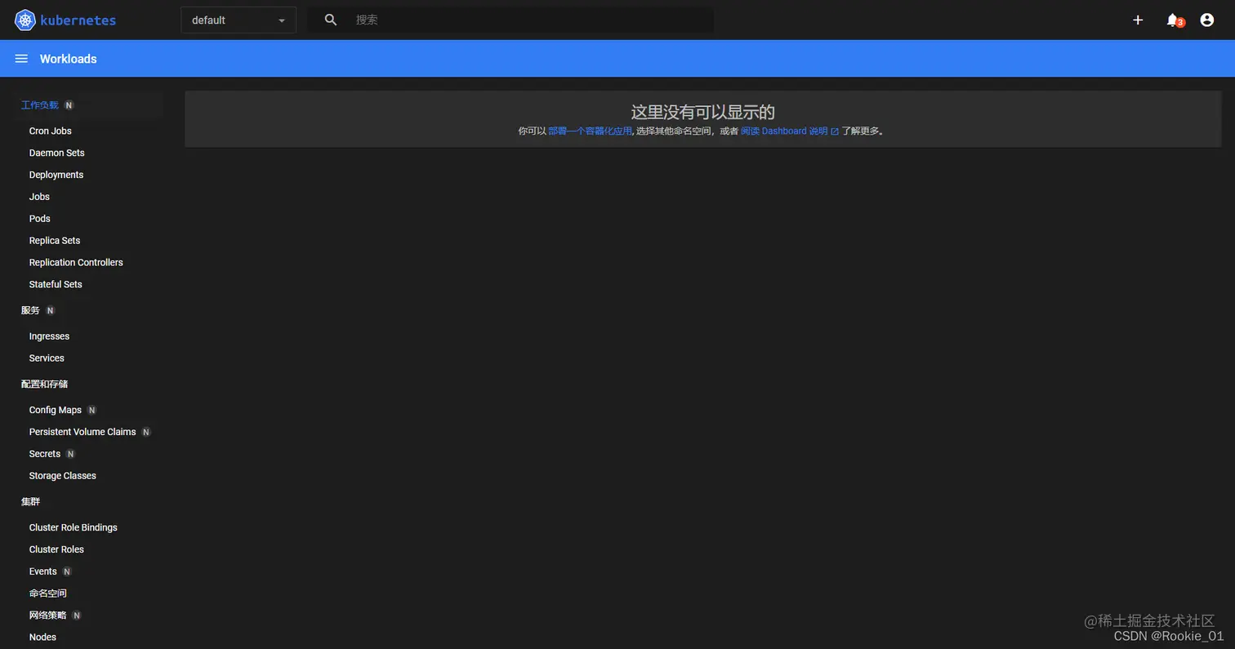The width and height of the screenshot is (1235, 649).
Task: Click the search magnifier icon
Action: click(330, 19)
